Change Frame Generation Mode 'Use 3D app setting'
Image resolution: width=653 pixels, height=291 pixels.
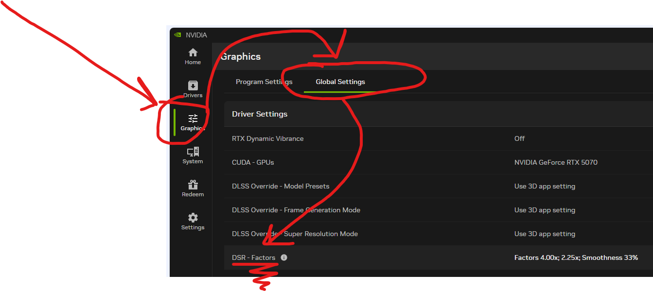coord(545,210)
